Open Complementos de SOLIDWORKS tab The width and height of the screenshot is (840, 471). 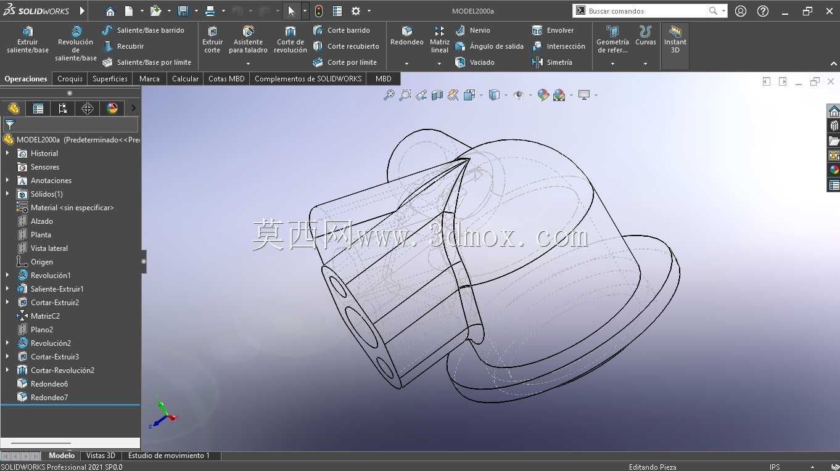[x=308, y=78]
